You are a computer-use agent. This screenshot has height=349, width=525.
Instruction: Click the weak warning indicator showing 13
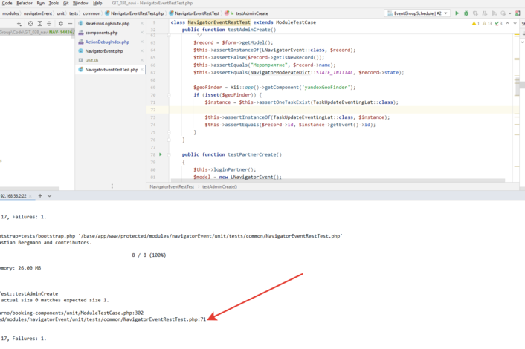pyautogui.click(x=487, y=23)
